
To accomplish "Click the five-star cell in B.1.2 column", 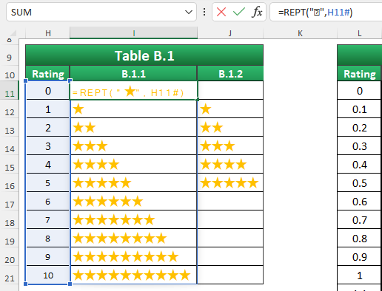I will tap(230, 182).
